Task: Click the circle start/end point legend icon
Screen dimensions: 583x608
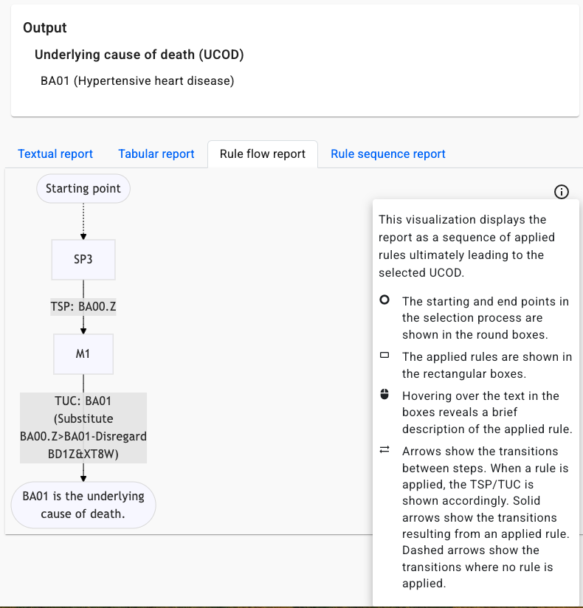Action: coord(384,301)
